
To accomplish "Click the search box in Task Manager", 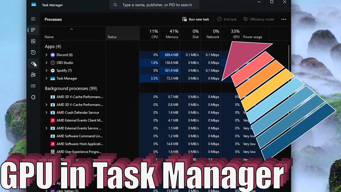I will tap(155, 5).
